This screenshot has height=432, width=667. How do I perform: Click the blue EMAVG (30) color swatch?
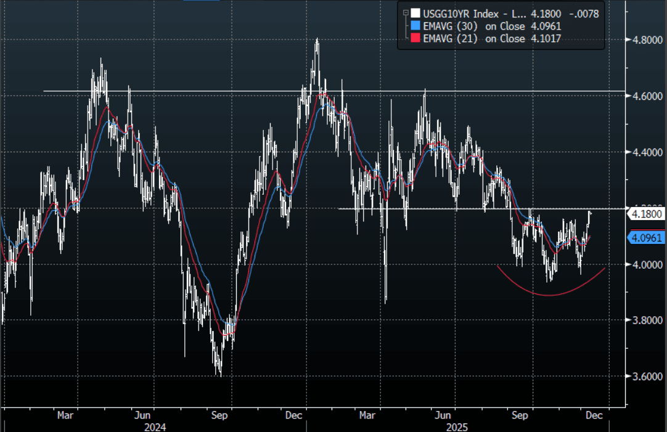[416, 26]
